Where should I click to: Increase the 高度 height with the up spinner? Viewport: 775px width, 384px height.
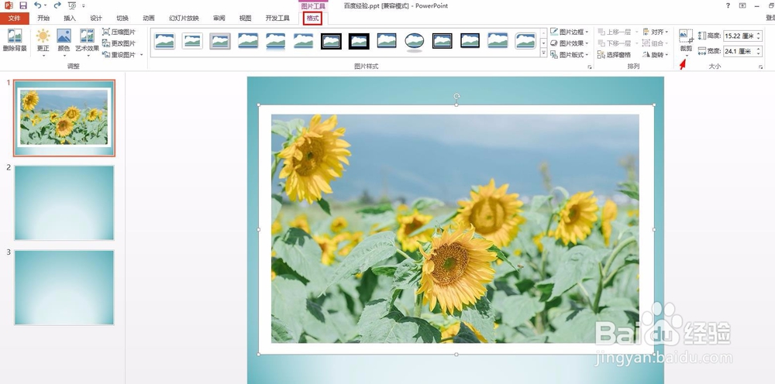point(759,33)
